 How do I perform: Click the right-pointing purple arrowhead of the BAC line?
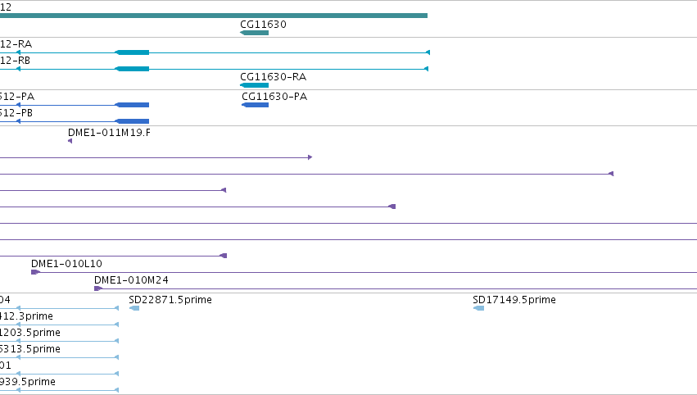pos(310,157)
